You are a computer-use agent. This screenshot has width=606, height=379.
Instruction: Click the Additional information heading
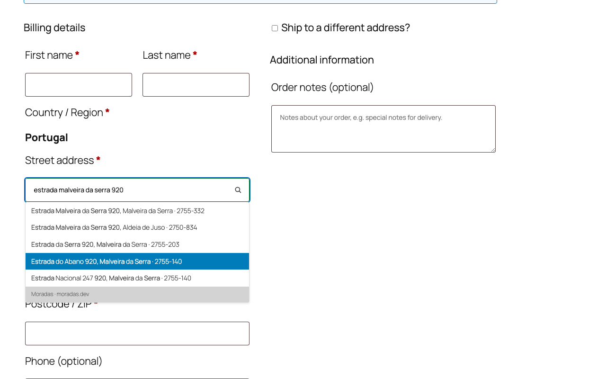click(x=322, y=60)
